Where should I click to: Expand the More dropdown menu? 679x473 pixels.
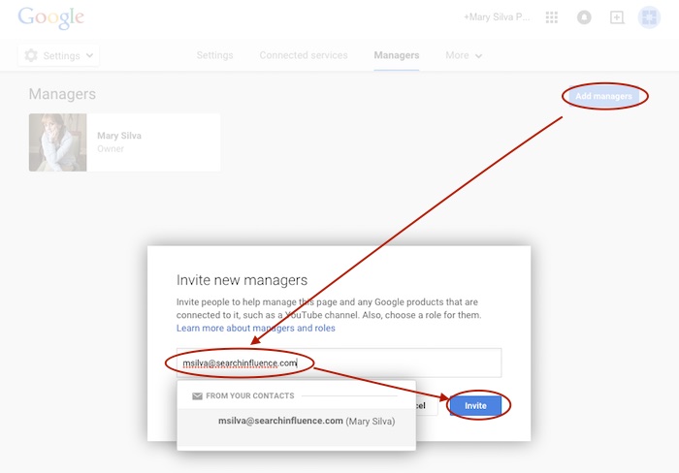pos(464,55)
